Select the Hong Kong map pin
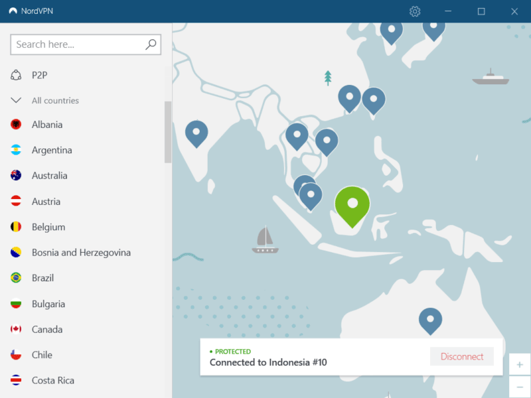Screen dimensions: 531x398 point(350,98)
